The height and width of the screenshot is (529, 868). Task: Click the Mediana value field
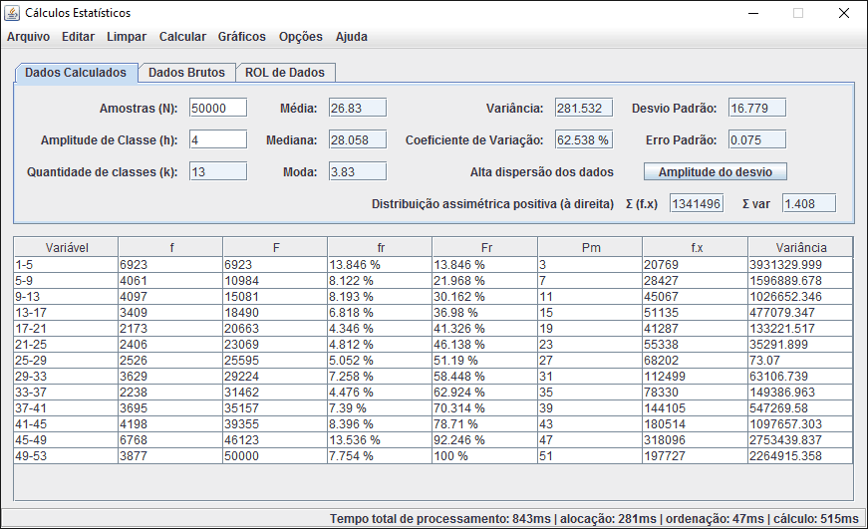[358, 139]
